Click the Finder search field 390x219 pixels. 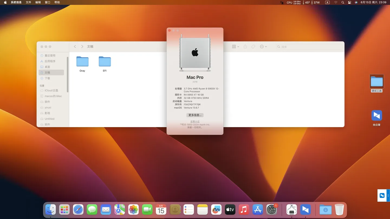coord(309,47)
